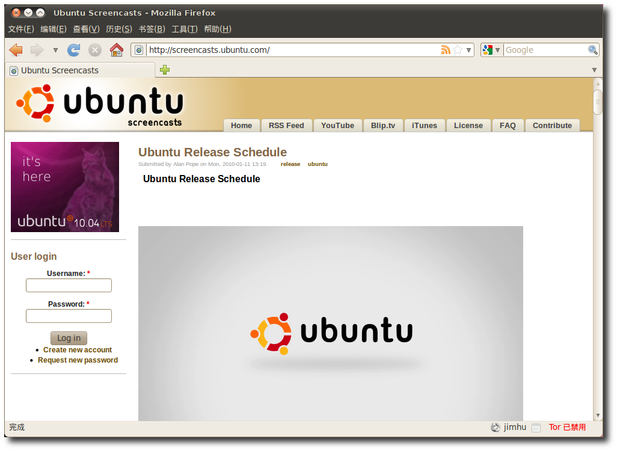This screenshot has height=451, width=617.
Task: Open the 书签(B) menu
Action: (x=152, y=29)
